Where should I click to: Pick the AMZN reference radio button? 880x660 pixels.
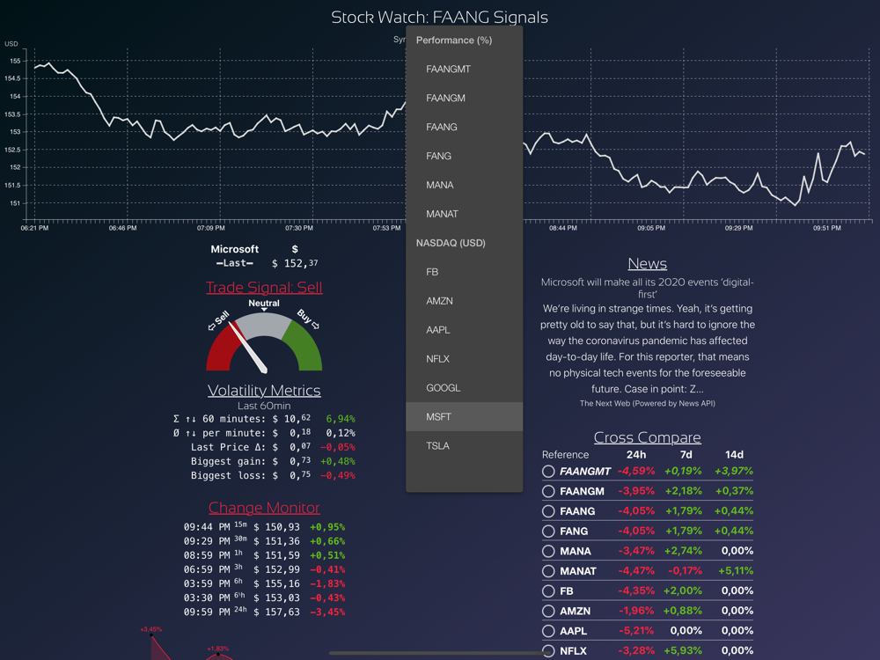click(x=548, y=612)
